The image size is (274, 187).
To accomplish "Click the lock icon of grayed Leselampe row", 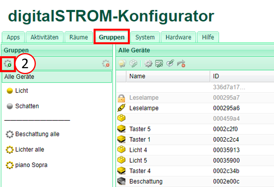I will point(121,98).
